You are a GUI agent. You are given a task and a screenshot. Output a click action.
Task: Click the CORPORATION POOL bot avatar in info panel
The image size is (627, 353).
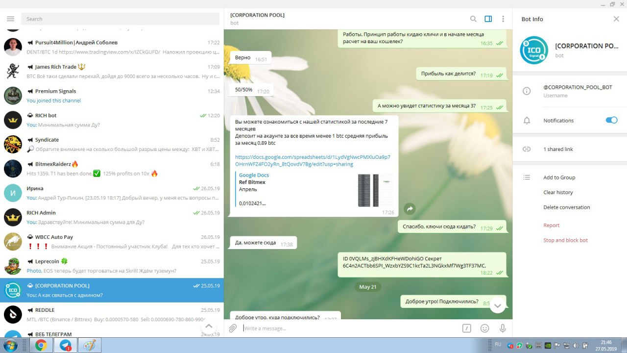pos(534,50)
